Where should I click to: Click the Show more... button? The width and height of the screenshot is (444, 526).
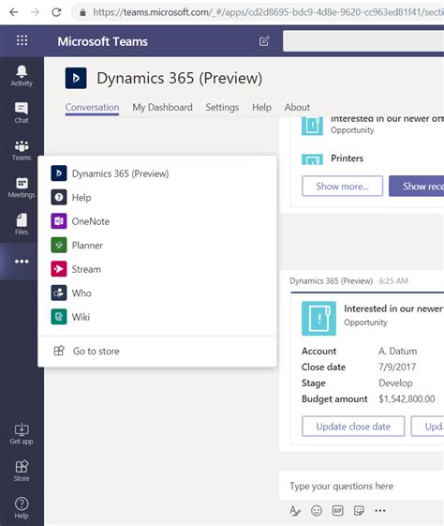coord(342,186)
